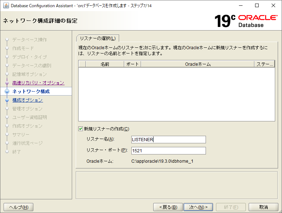Click the ステー... column header

tap(264, 64)
